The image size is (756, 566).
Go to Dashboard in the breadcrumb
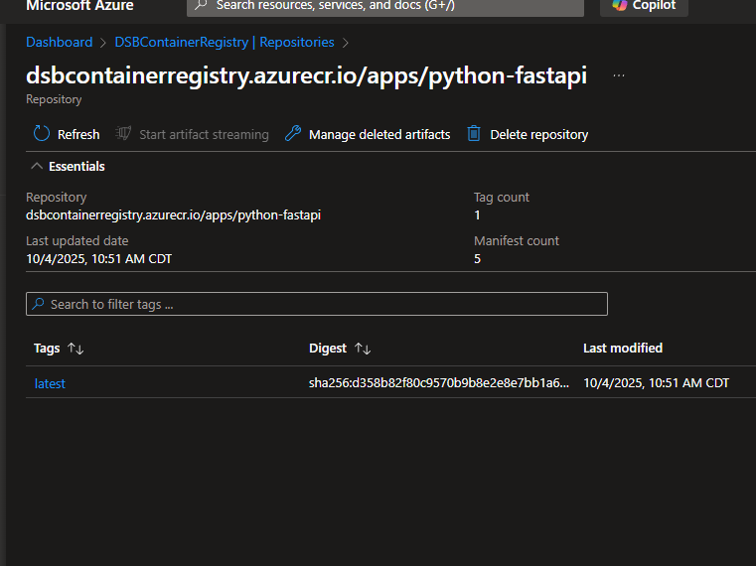point(59,43)
